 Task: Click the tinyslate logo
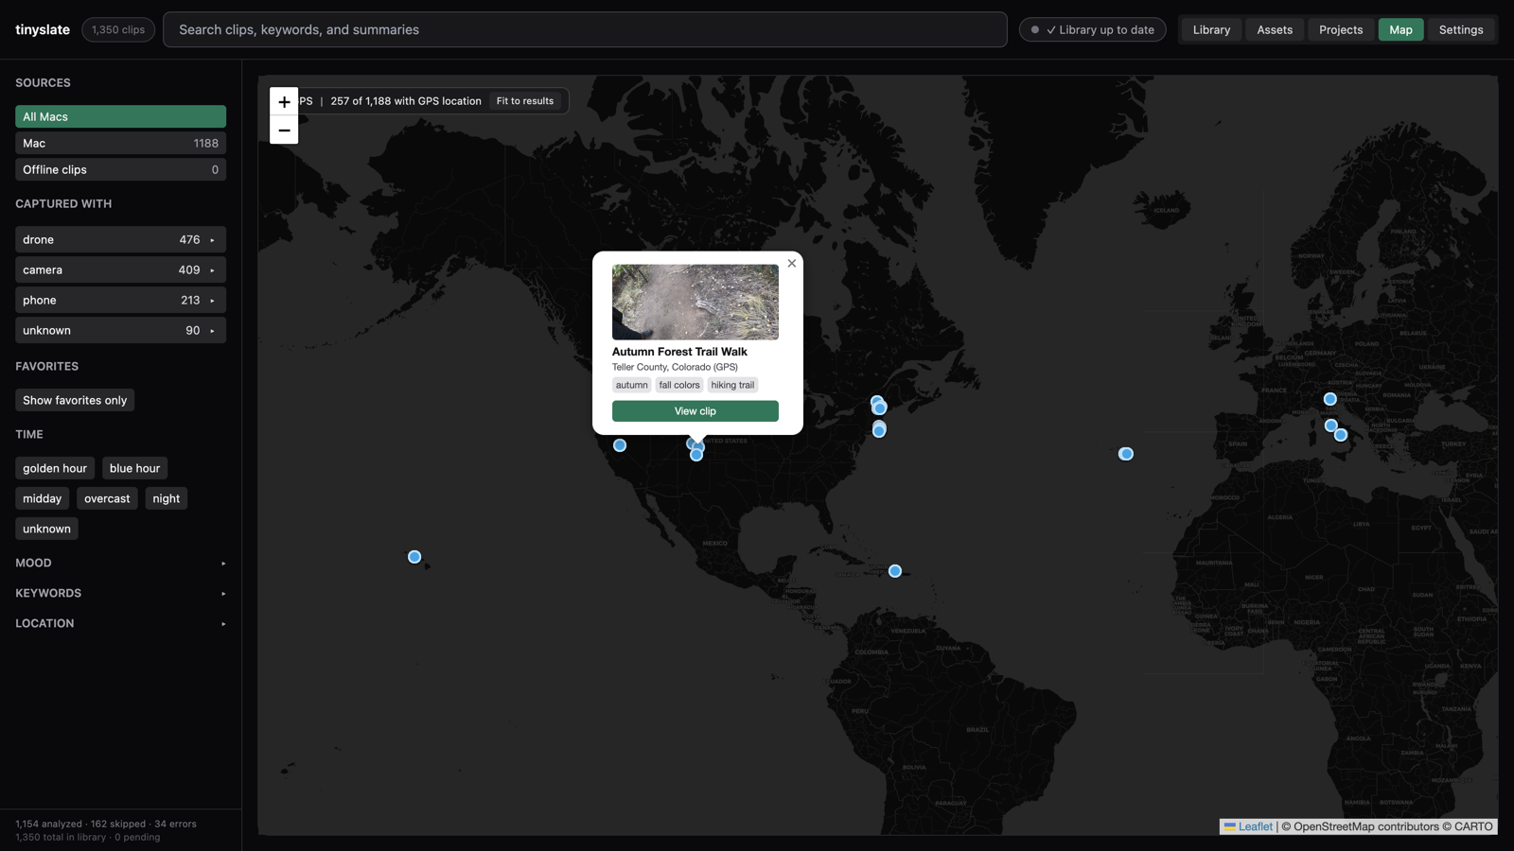click(x=43, y=29)
